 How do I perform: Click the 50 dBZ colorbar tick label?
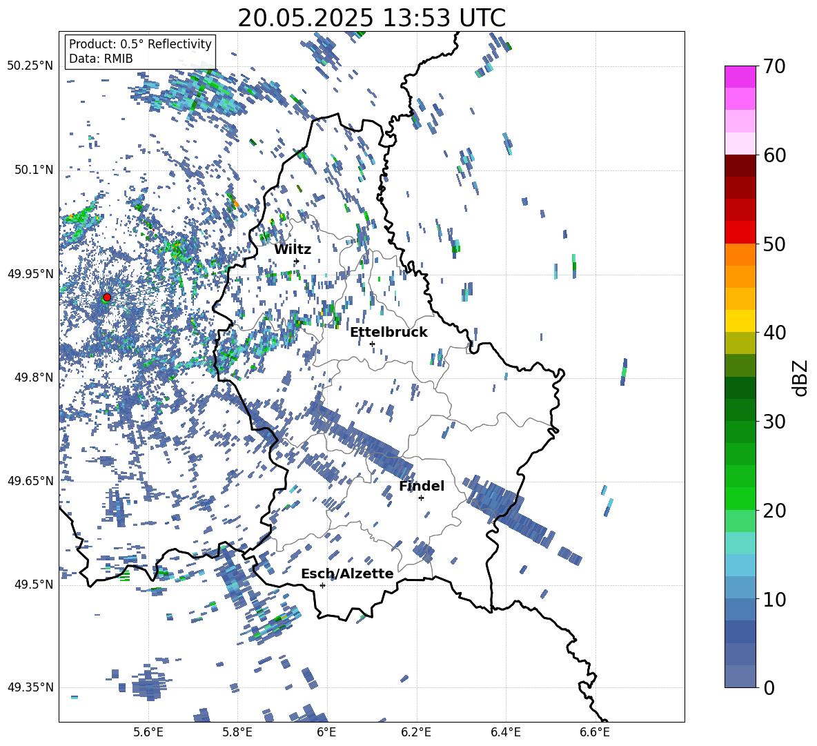click(x=774, y=244)
